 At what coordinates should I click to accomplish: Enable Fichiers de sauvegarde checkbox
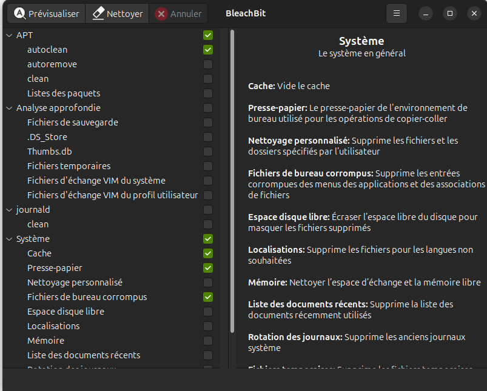(208, 122)
